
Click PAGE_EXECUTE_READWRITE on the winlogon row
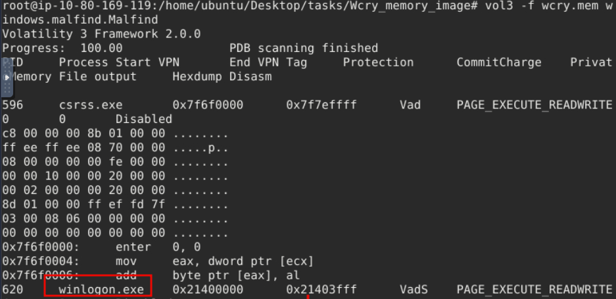534,289
